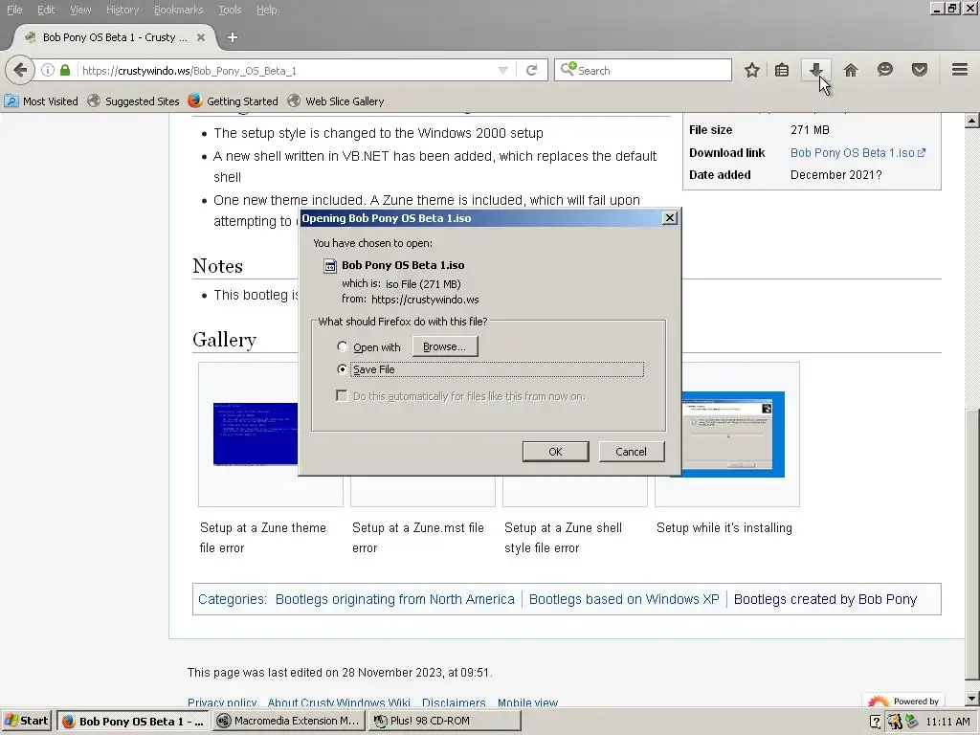Screen dimensions: 980x735
Task: Open the Hello chat smiley icon
Action: click(885, 70)
